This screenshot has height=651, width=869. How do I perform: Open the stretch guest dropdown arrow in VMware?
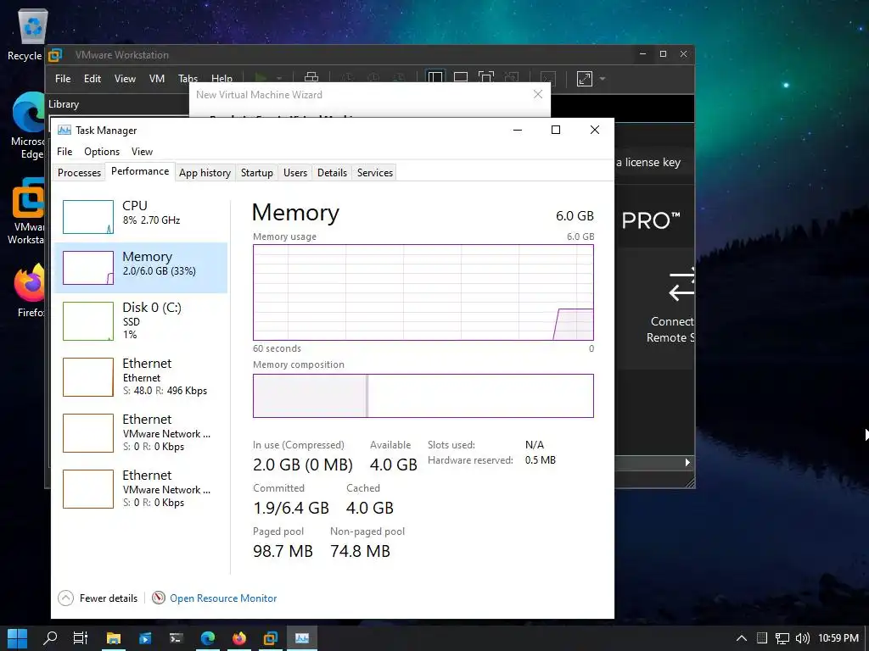pos(603,79)
